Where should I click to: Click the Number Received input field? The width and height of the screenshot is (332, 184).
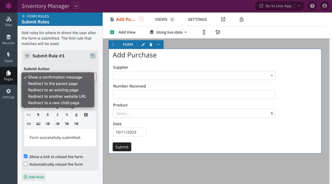point(194,95)
